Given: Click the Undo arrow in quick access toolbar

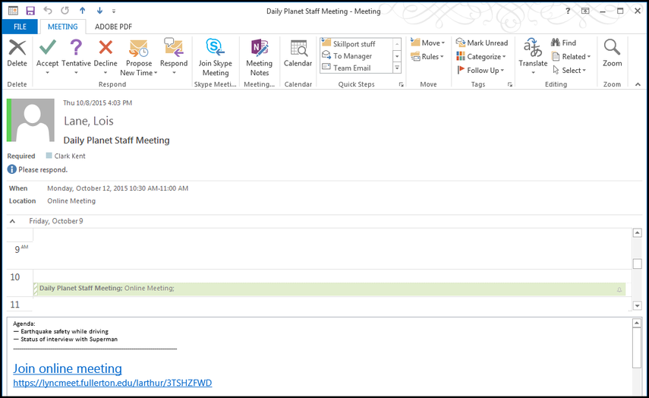Looking at the screenshot, I should 48,11.
